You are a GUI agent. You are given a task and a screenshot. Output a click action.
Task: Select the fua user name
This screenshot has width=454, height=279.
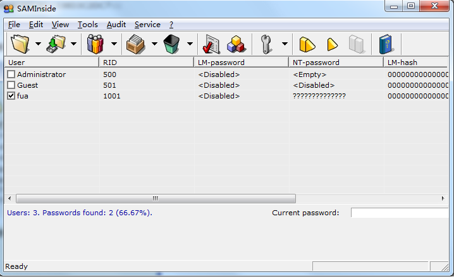pos(23,96)
